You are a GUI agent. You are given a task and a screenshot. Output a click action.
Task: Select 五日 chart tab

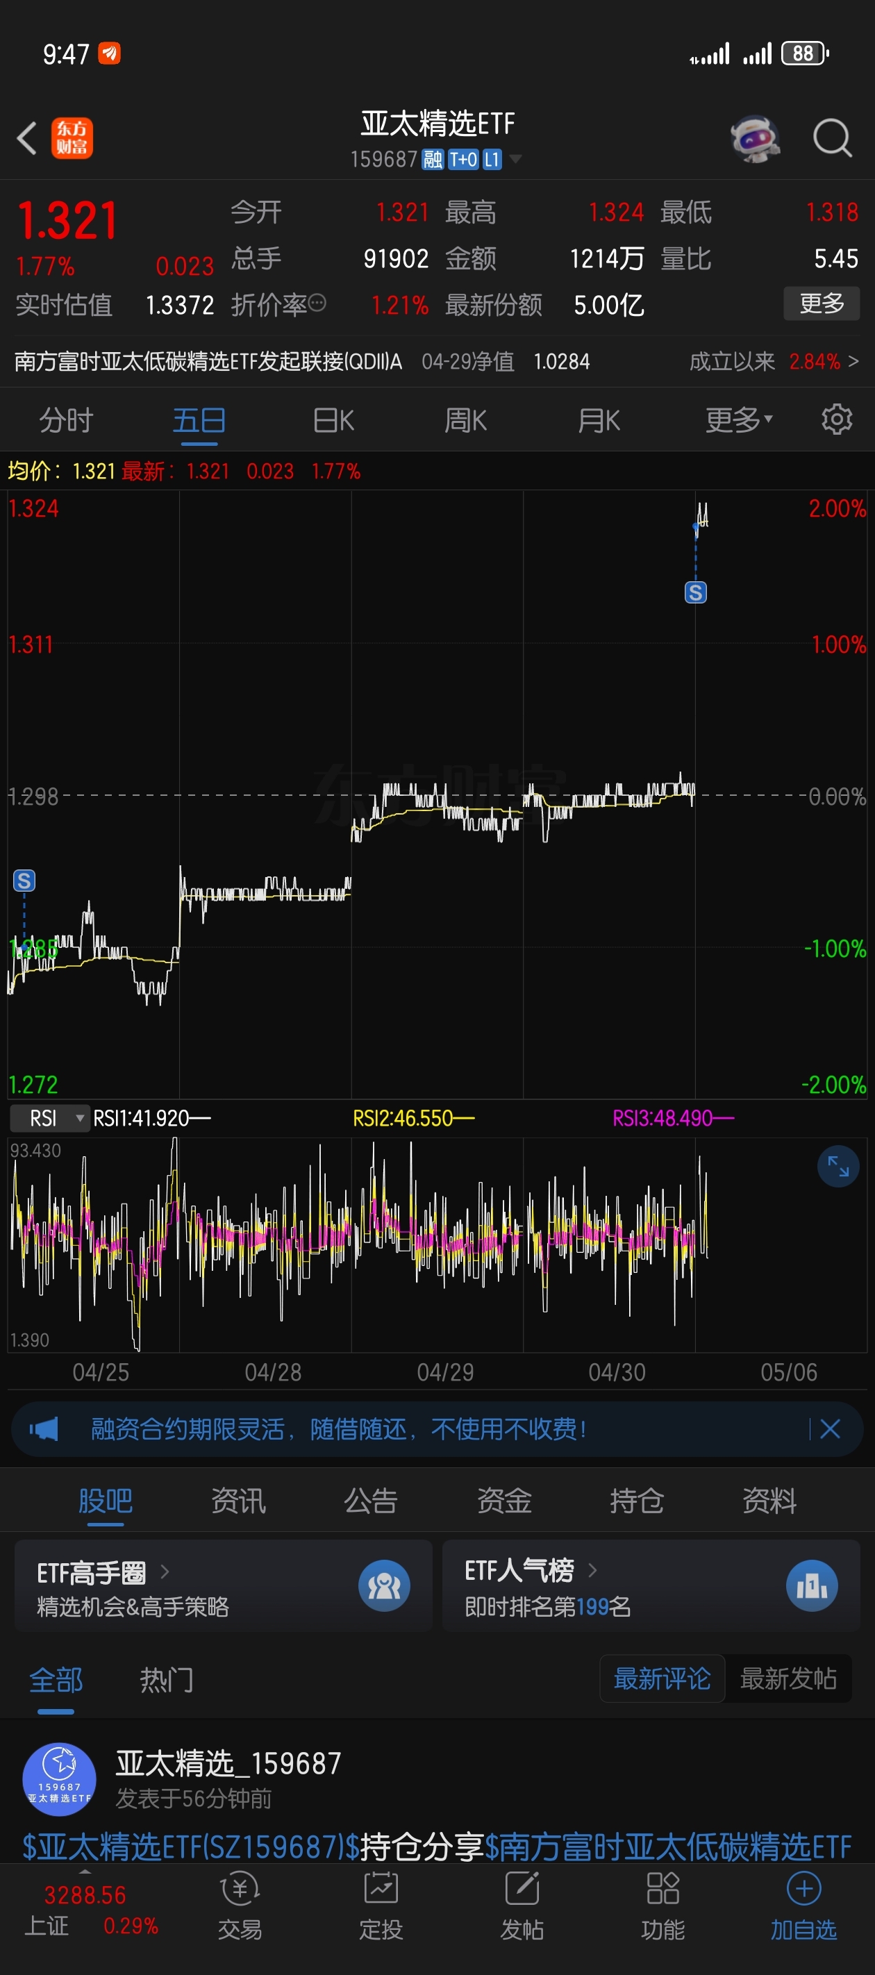(199, 420)
